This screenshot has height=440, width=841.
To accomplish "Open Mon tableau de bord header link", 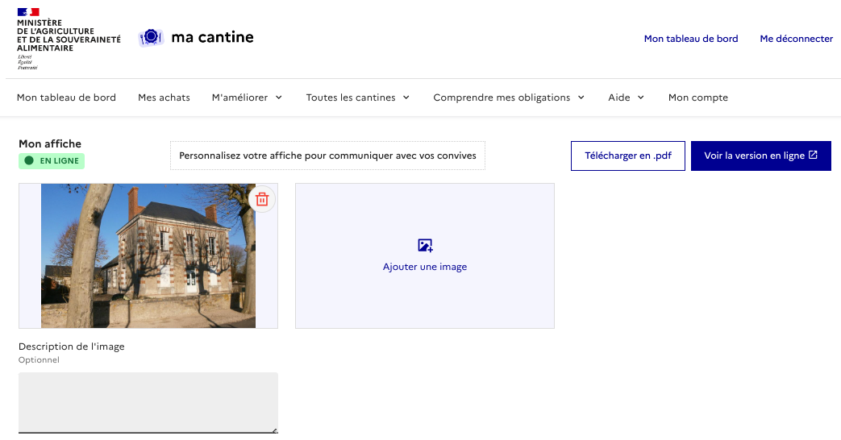I will pos(690,39).
